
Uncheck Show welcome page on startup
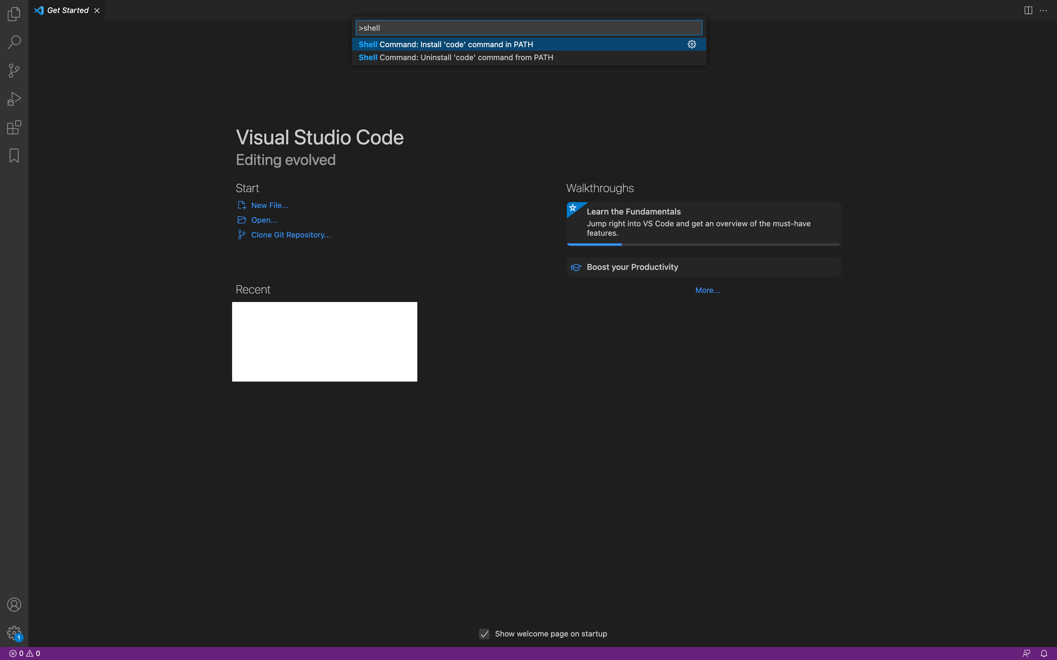click(484, 634)
